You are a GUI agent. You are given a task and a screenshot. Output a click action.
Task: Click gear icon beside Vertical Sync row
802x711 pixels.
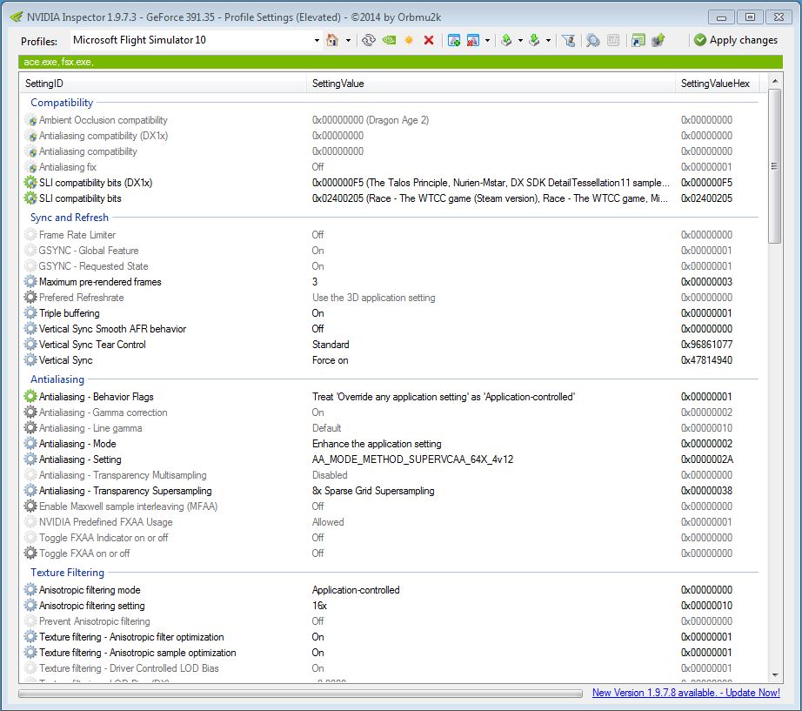click(30, 360)
